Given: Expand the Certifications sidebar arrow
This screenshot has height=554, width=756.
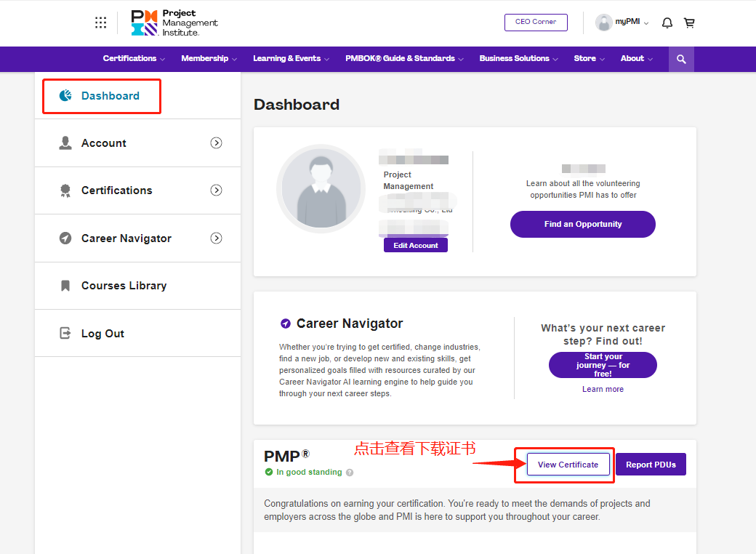Looking at the screenshot, I should [x=216, y=190].
